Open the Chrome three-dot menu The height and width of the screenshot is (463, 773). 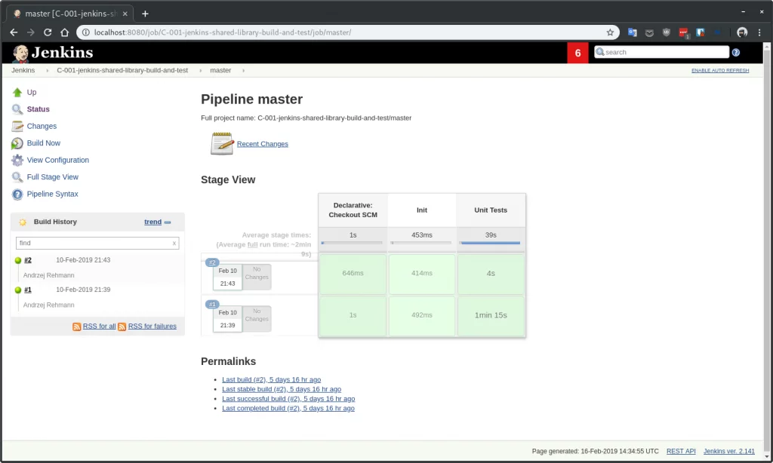click(759, 32)
